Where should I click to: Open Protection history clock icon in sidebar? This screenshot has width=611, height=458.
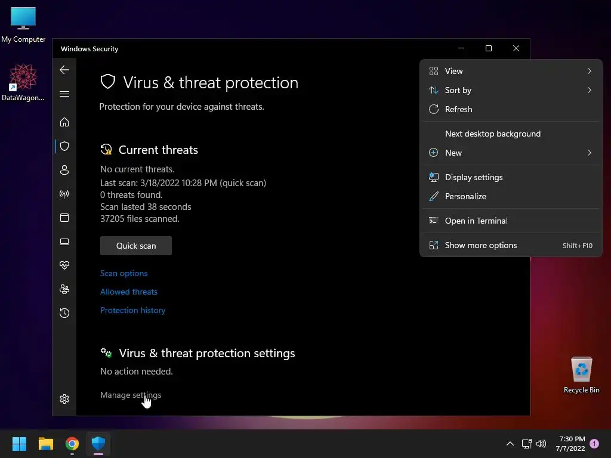(64, 313)
